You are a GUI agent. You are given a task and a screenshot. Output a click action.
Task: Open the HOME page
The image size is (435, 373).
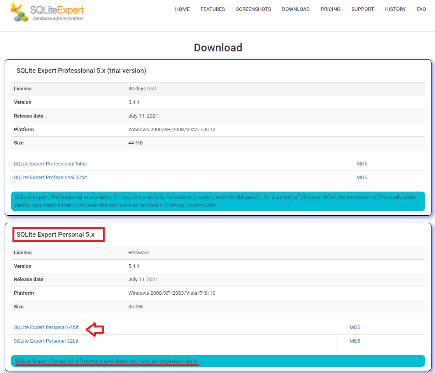(182, 9)
